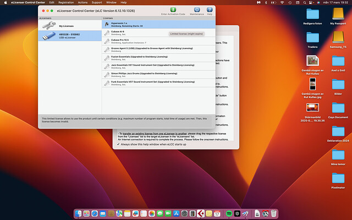The image size is (352, 220).
Task: Click the battery status icon
Action: (273, 2)
